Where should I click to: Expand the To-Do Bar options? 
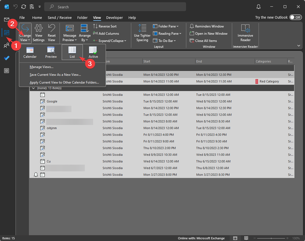(164, 41)
